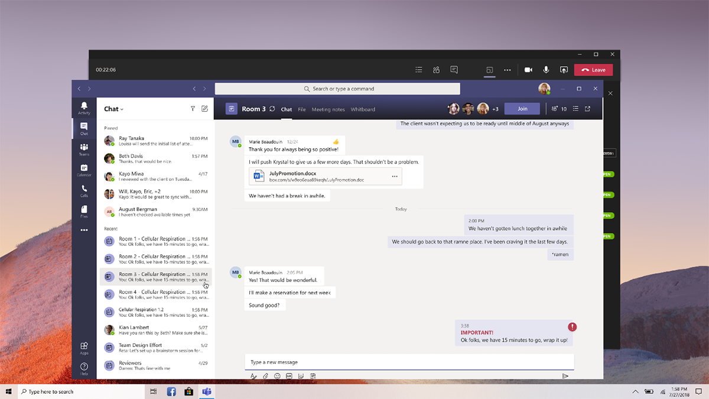Leave the current meeting
Screen dimensions: 709x399
click(x=593, y=70)
